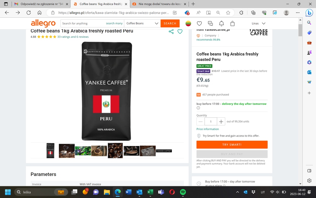Open Edge sidebar tools briefcase icon
The height and width of the screenshot is (198, 316).
[309, 43]
